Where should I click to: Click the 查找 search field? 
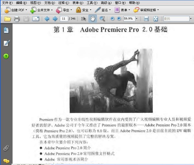[x=176, y=19]
